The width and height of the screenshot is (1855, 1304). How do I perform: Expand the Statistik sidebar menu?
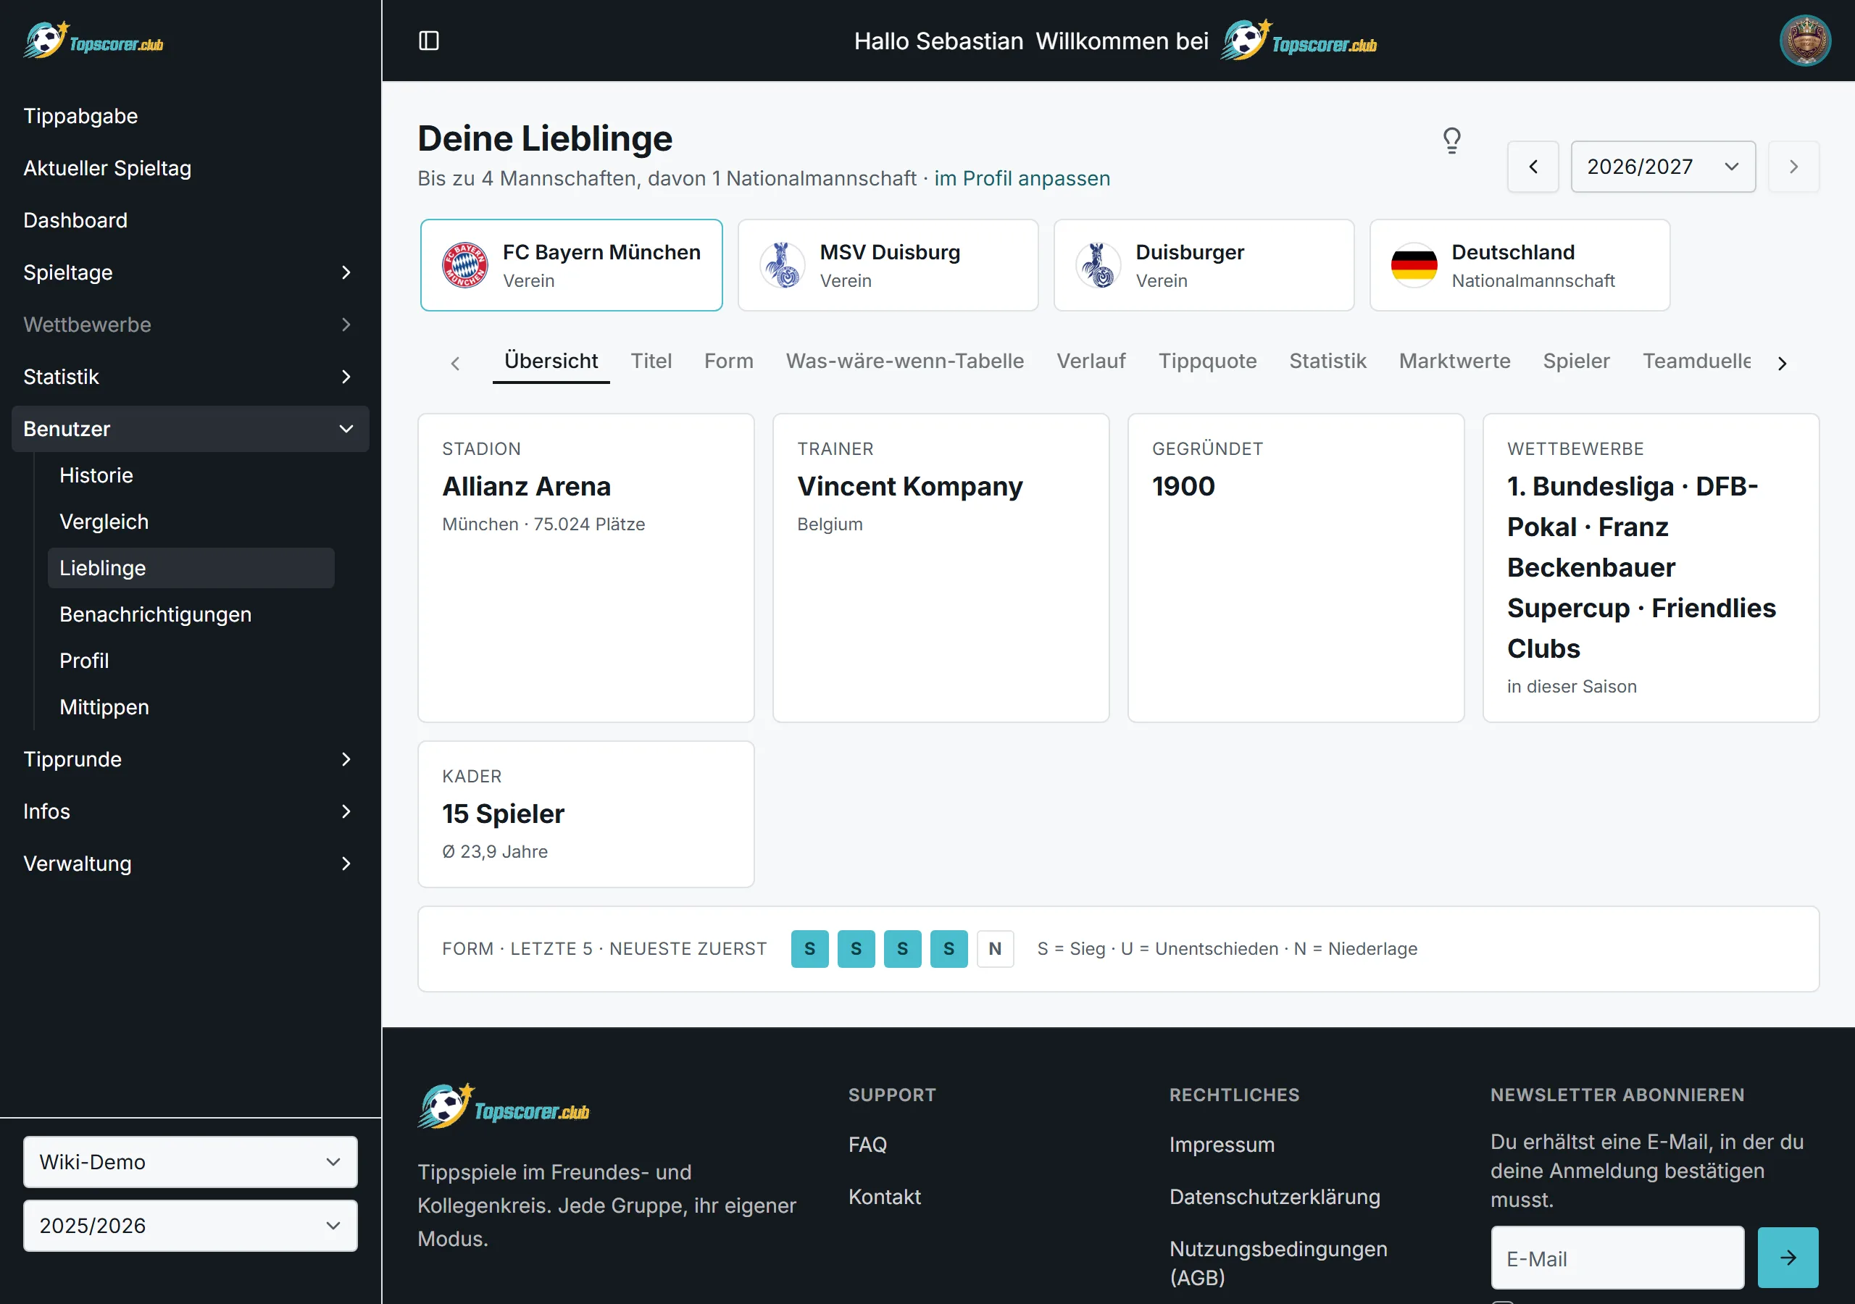(x=190, y=377)
